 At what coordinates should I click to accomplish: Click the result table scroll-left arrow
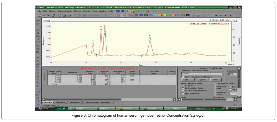point(44,99)
